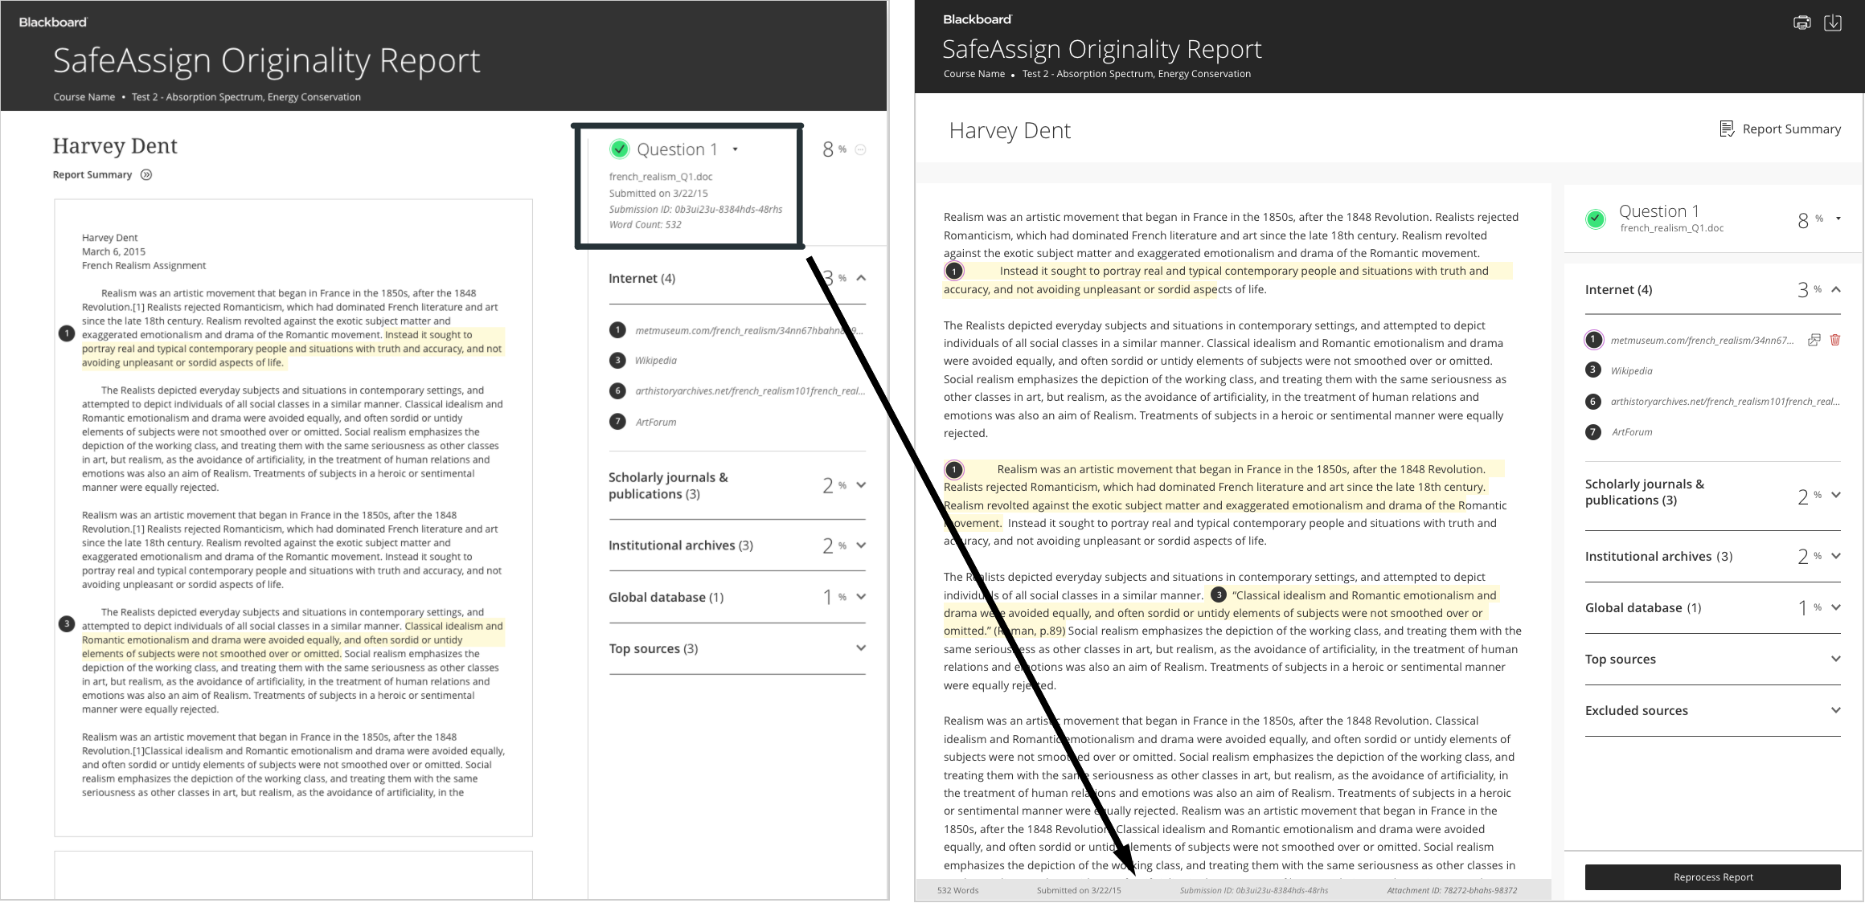Open the 8% dropdown arrow in right pane

[x=1838, y=219]
